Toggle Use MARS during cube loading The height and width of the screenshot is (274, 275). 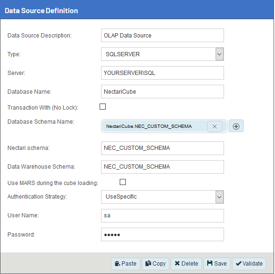tap(123, 182)
